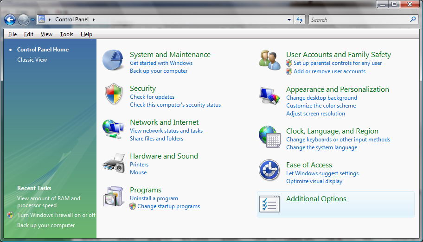
Task: Click the Printers link
Action: point(139,164)
